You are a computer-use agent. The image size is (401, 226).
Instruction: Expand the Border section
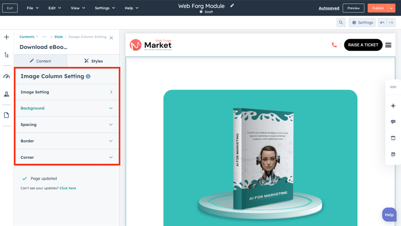67,141
